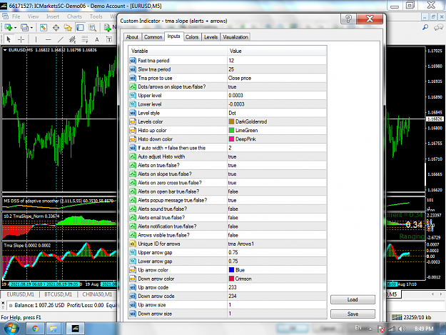Select the Text 'A' drawing tool
This screenshot has width=446, height=335.
point(97,39)
